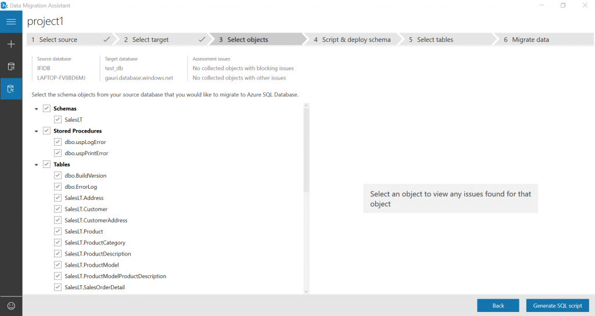Uncheck the SalesLT schema checkbox
Image resolution: width=595 pixels, height=316 pixels.
tap(58, 120)
